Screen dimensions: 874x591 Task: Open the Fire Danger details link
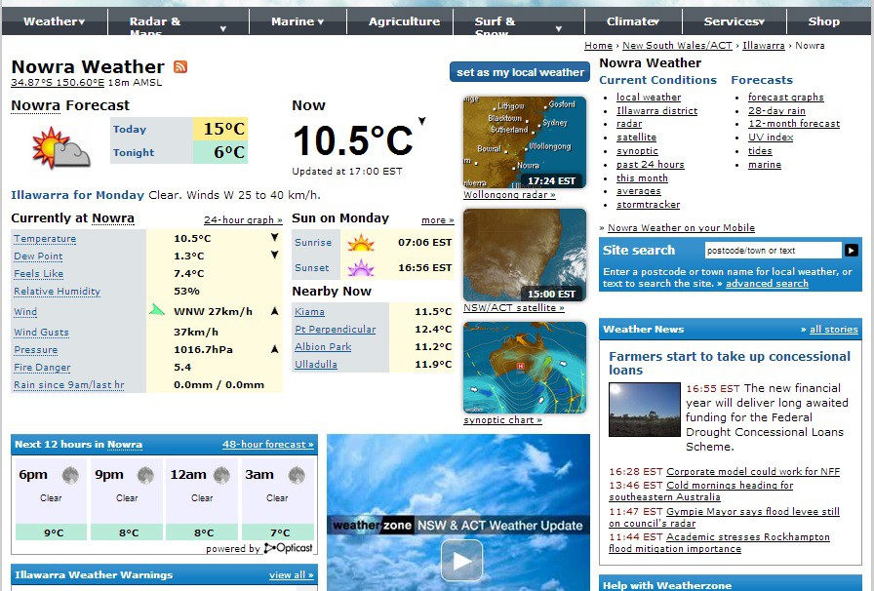(x=42, y=368)
